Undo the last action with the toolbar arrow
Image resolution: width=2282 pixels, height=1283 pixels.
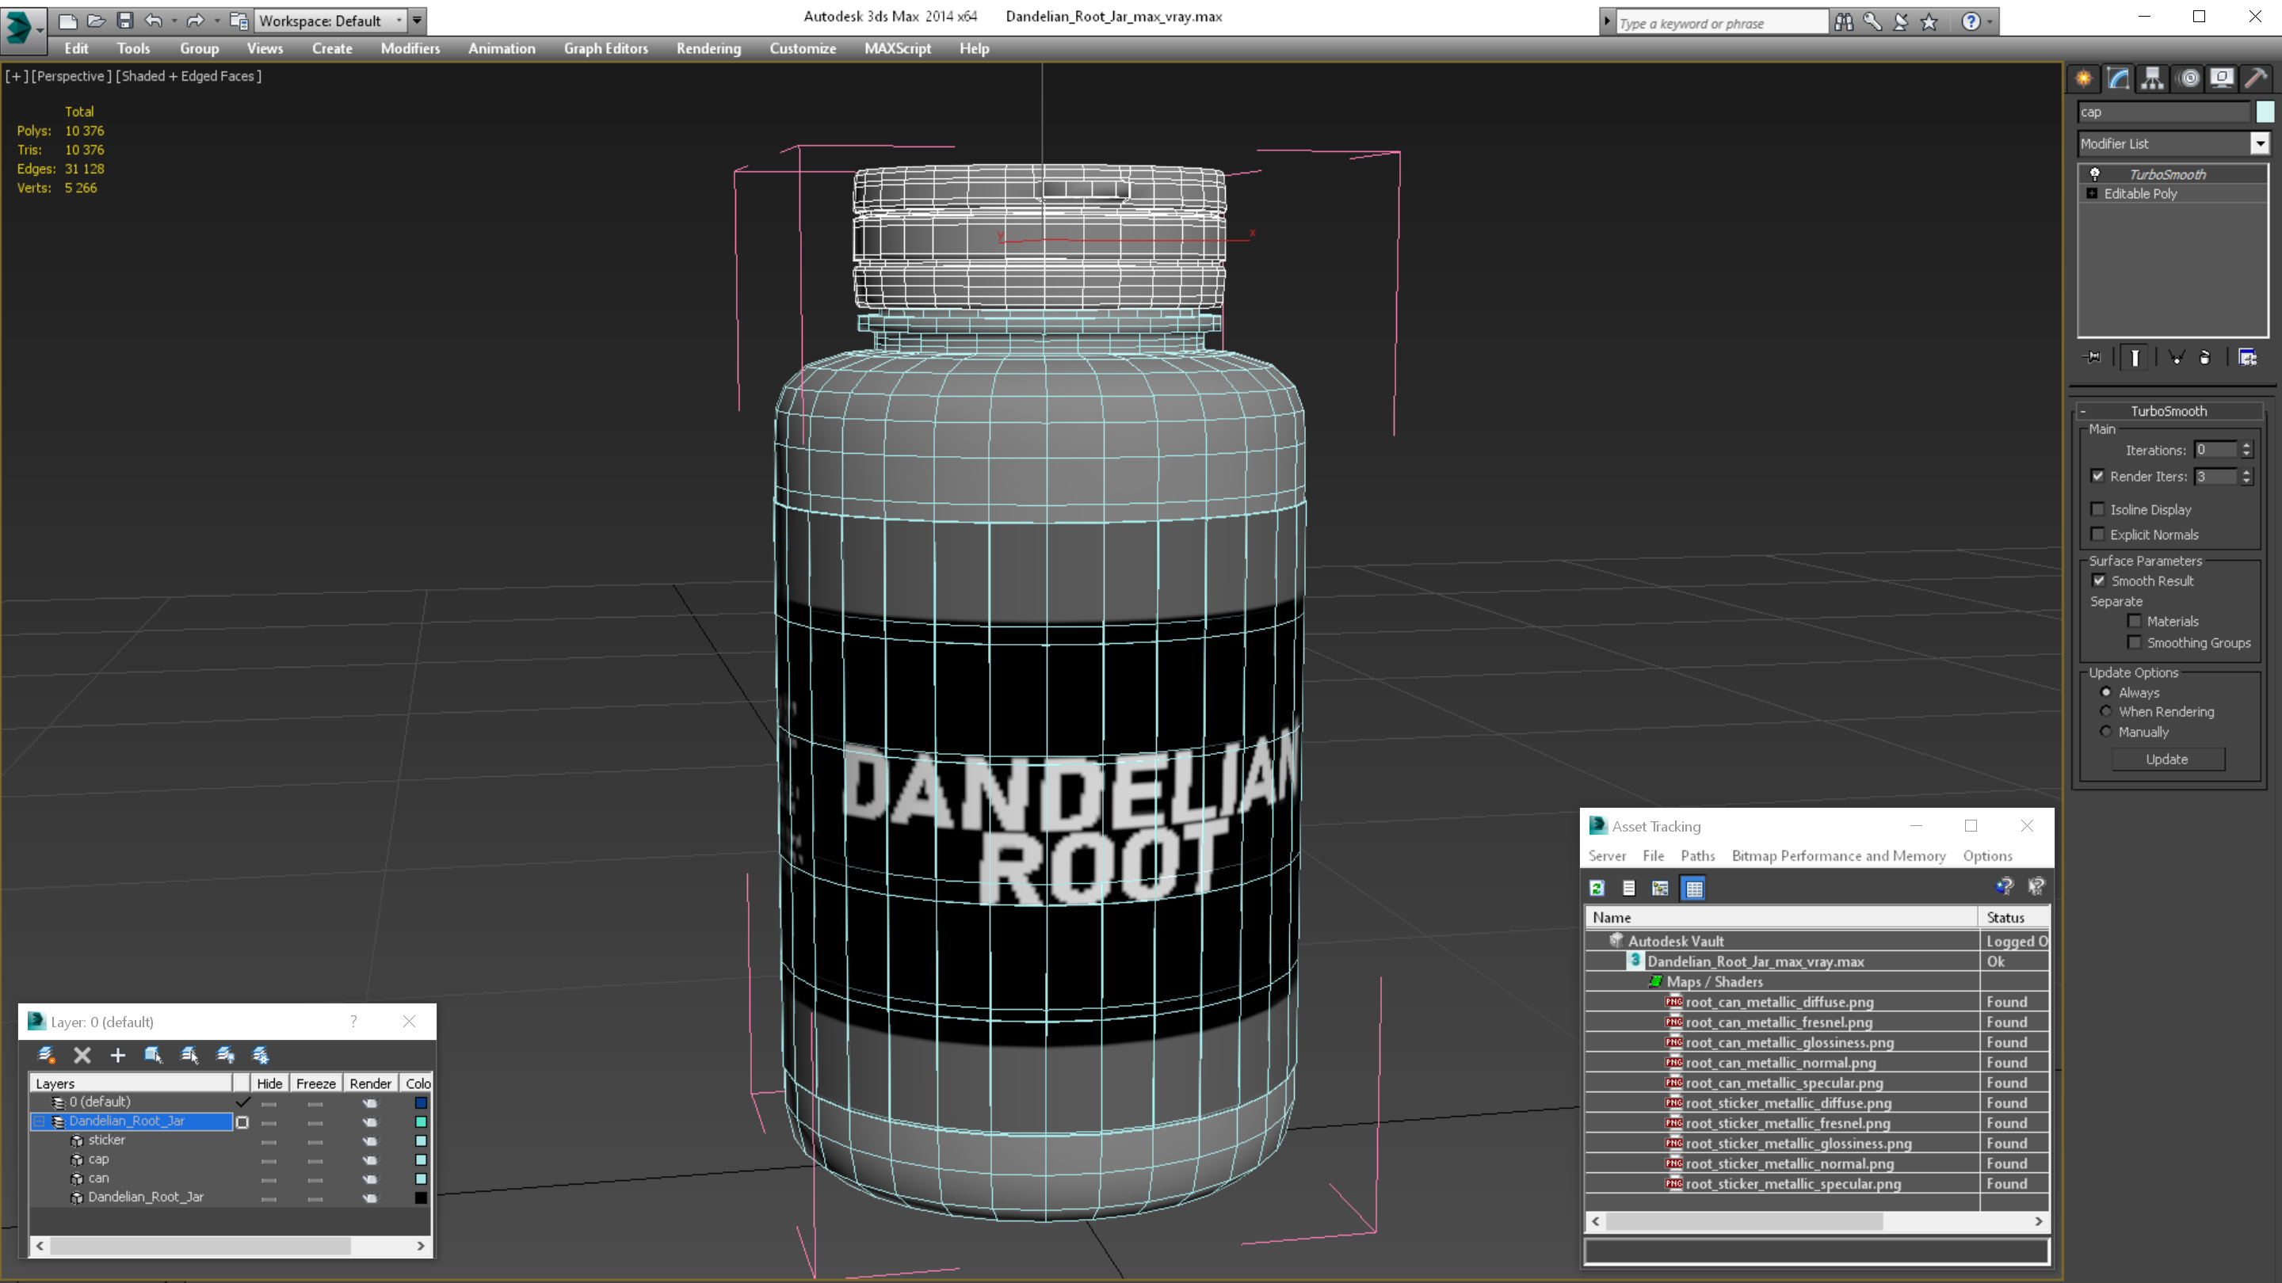[153, 21]
